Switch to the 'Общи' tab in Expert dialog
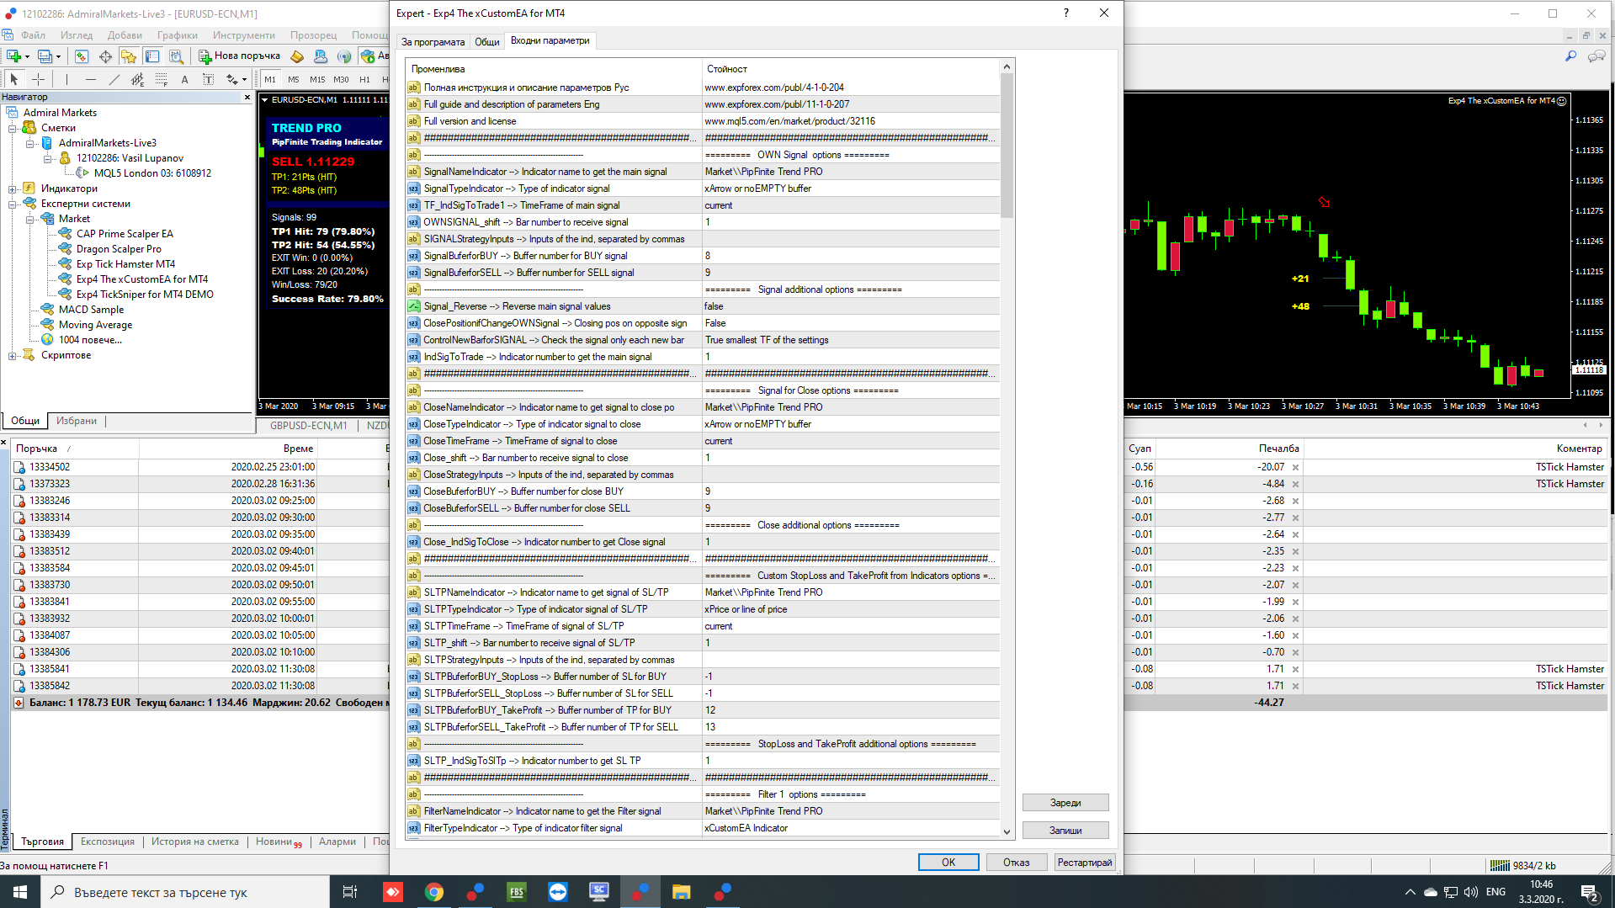This screenshot has height=908, width=1615. [x=487, y=41]
